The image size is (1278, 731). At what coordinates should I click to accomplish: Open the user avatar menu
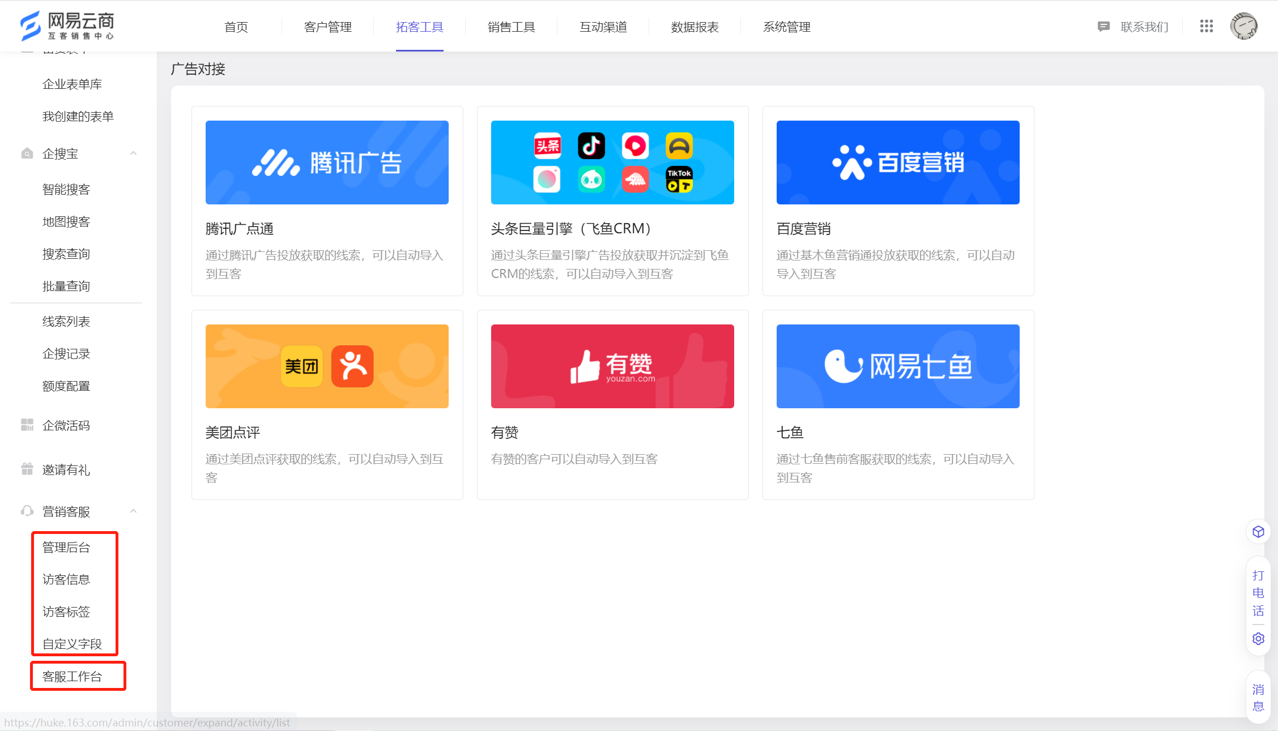[x=1243, y=26]
